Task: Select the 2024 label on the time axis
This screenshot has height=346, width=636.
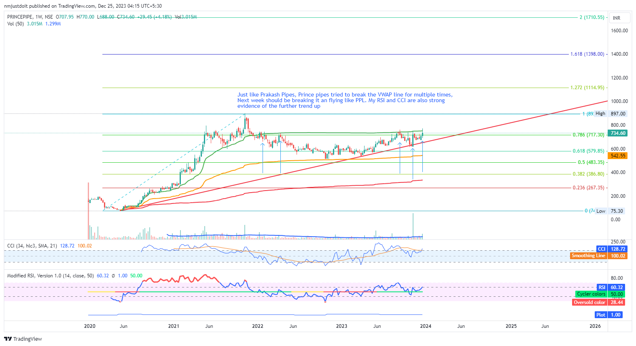Action: tap(426, 326)
